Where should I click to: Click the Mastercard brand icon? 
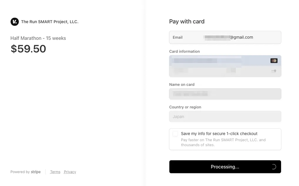tap(274, 61)
